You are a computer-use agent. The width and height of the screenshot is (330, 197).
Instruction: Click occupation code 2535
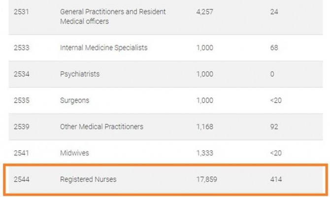[x=22, y=100]
